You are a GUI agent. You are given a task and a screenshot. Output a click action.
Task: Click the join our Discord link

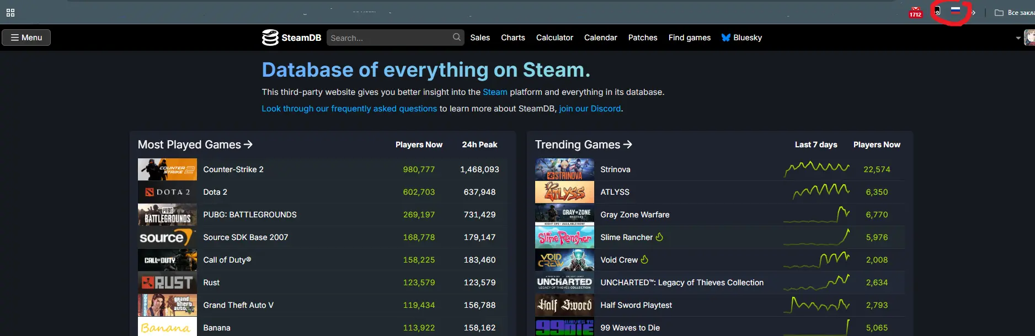click(x=590, y=109)
